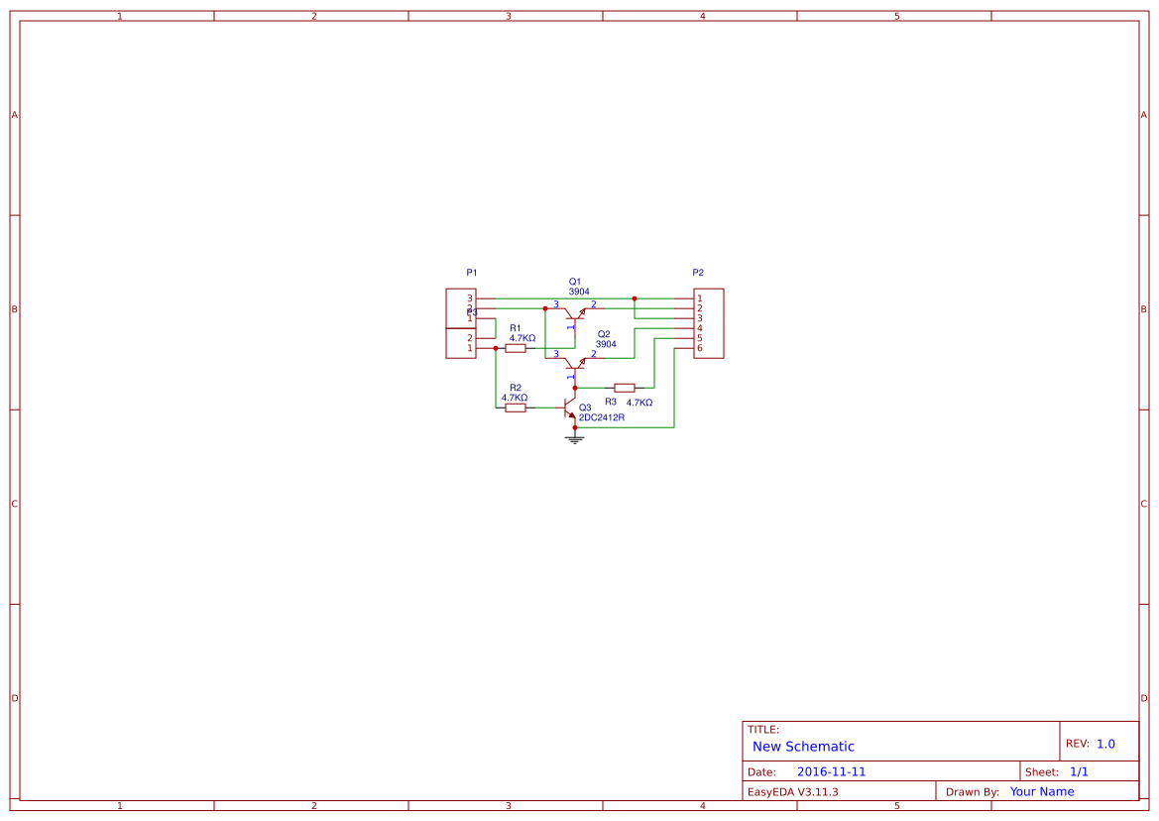Select the R1 value label 4.7KΩ
The width and height of the screenshot is (1159, 821).
point(521,338)
